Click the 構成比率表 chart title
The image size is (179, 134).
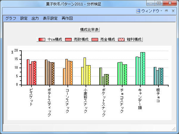[89, 30]
